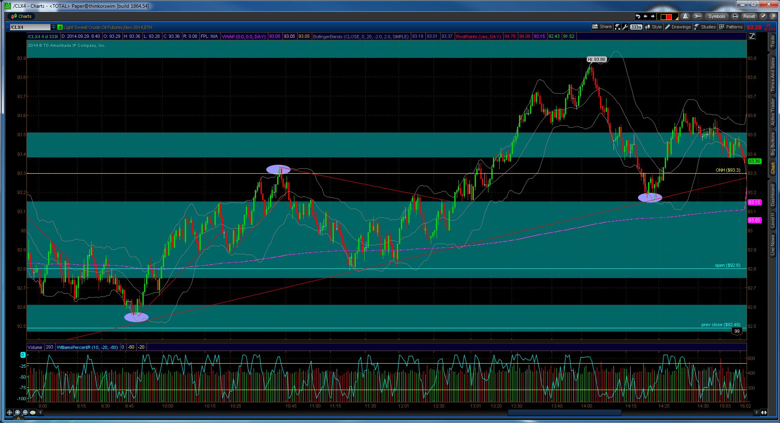The image size is (780, 423).
Task: Open the Active Trader sidebar tab
Action: click(773, 112)
